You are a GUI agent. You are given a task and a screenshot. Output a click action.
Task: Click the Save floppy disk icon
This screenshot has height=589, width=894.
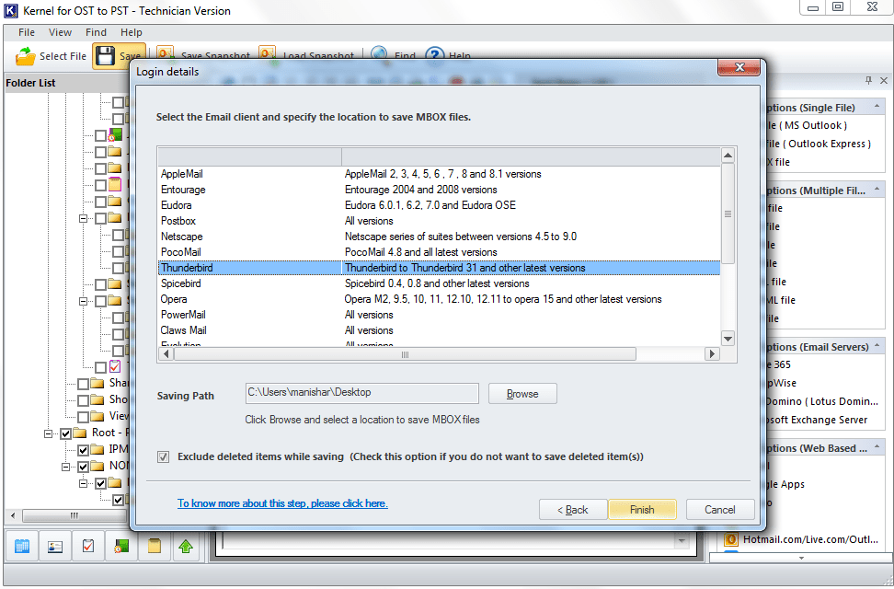105,56
